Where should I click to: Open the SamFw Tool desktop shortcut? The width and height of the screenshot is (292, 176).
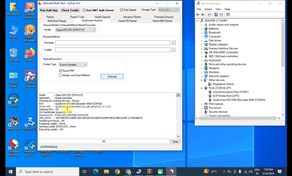pos(13,123)
